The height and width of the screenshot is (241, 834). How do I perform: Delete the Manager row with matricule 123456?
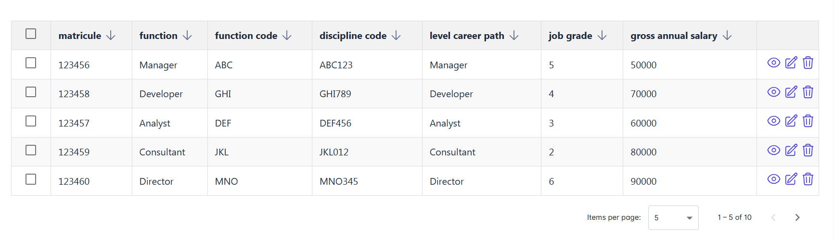click(808, 63)
